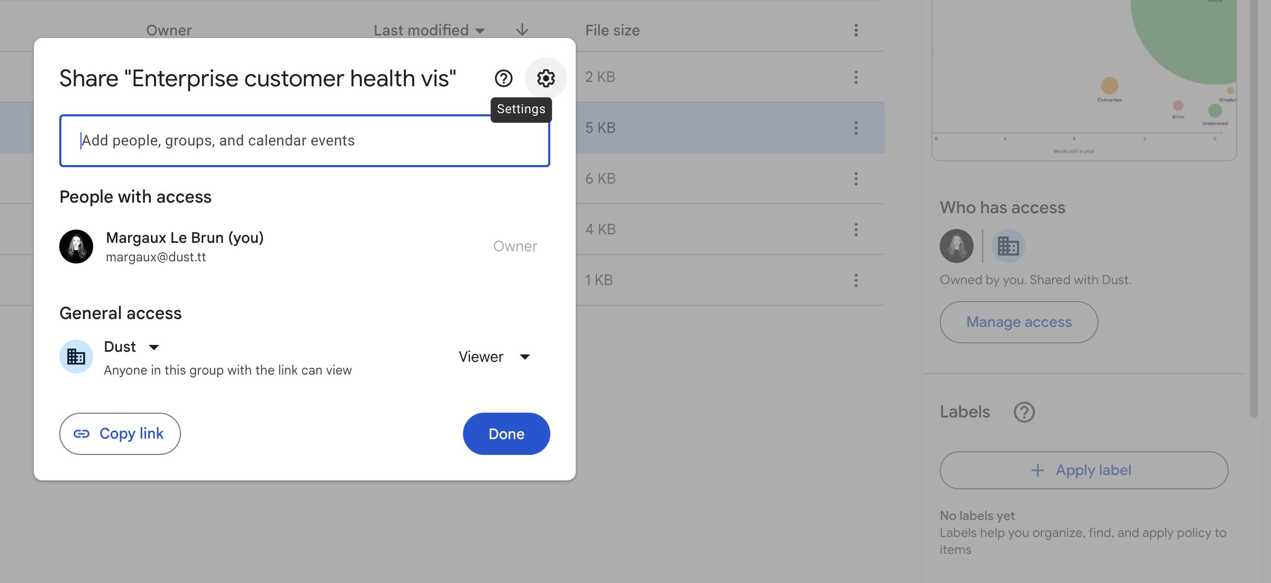
Task: Click Manage access link
Action: [x=1019, y=322]
